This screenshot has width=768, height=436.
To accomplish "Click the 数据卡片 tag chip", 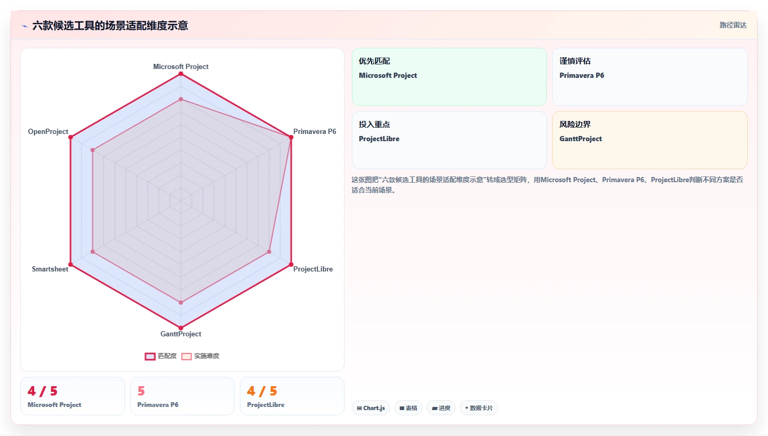I will [479, 408].
